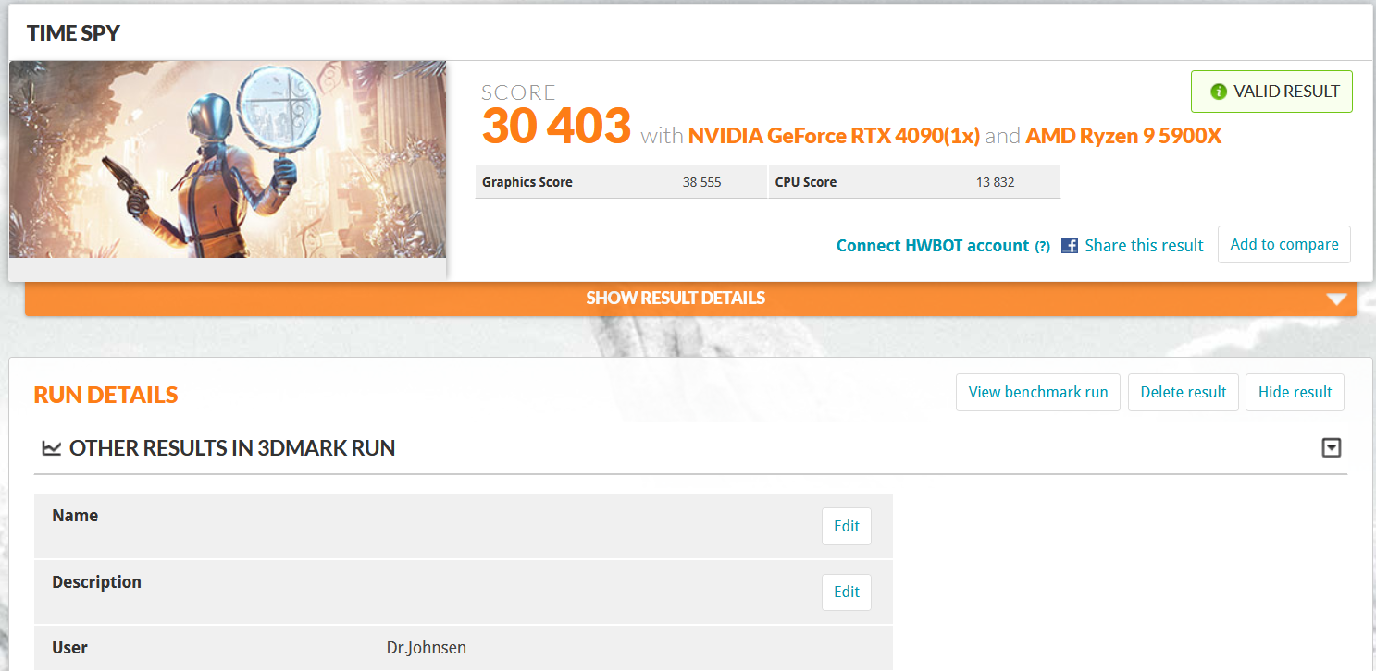Edit the Description field
Image resolution: width=1376 pixels, height=671 pixels.
(x=847, y=592)
